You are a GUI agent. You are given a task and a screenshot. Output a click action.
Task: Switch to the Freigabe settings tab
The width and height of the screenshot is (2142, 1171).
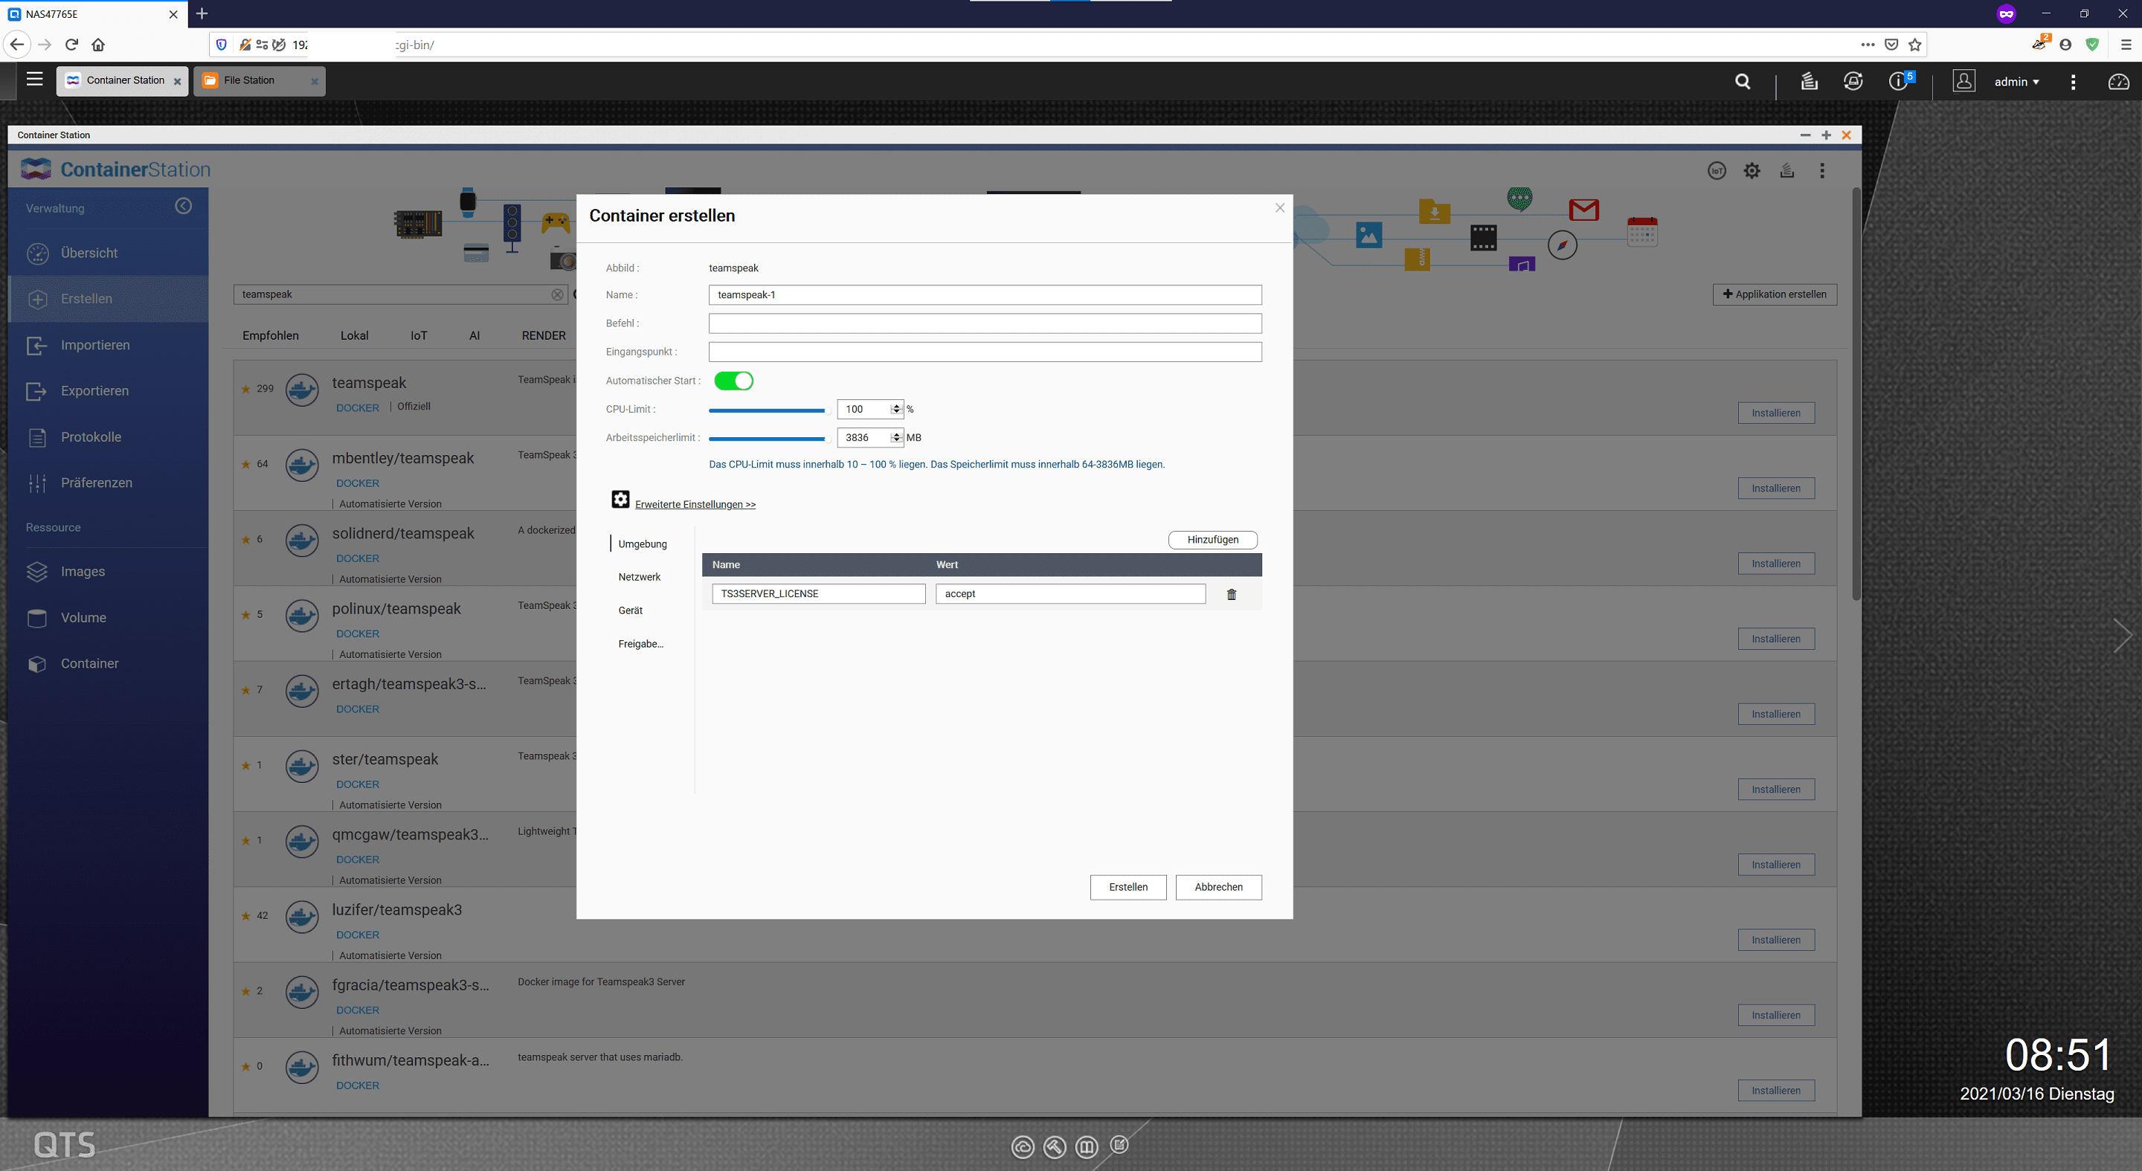point(640,643)
